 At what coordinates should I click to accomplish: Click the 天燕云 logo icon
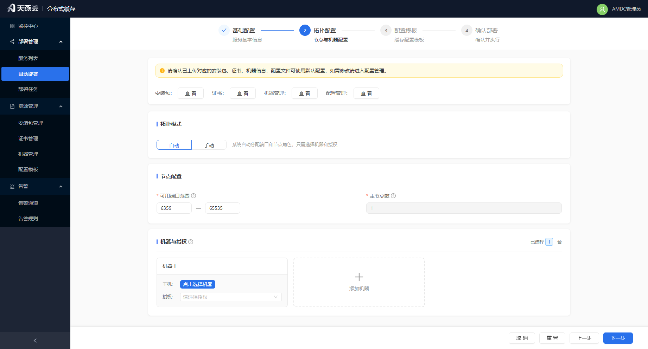coord(11,8)
